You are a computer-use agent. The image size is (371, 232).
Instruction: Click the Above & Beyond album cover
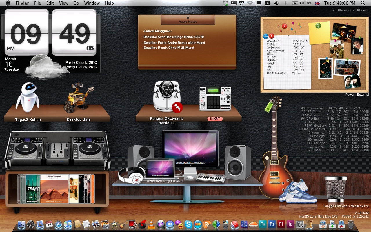(54, 189)
